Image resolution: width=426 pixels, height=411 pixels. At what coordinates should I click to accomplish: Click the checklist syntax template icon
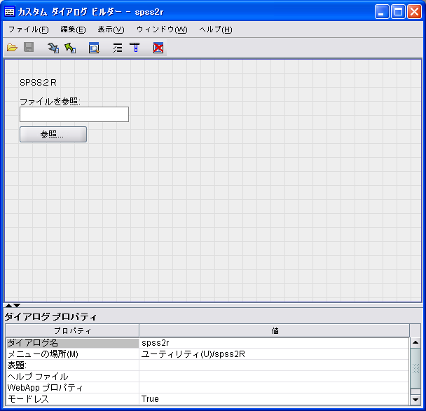pyautogui.click(x=117, y=48)
